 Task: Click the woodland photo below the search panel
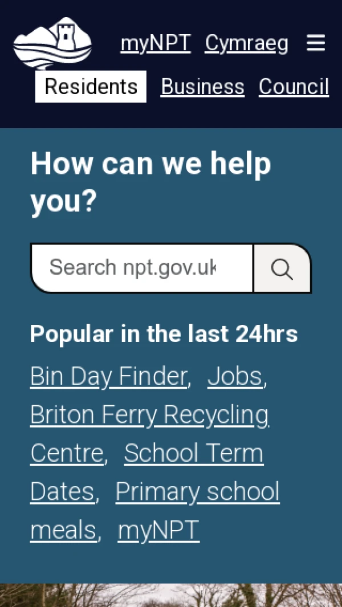(171, 596)
